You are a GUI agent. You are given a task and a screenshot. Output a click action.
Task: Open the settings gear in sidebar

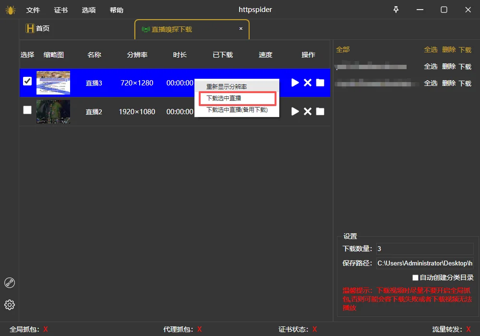[x=10, y=305]
